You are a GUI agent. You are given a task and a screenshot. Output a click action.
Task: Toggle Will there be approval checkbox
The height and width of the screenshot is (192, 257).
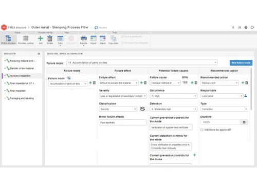click(x=202, y=130)
